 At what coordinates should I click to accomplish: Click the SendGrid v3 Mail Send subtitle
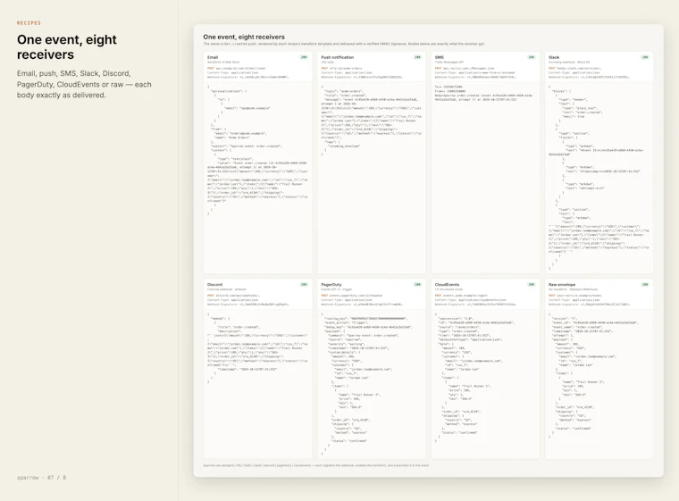click(x=223, y=63)
